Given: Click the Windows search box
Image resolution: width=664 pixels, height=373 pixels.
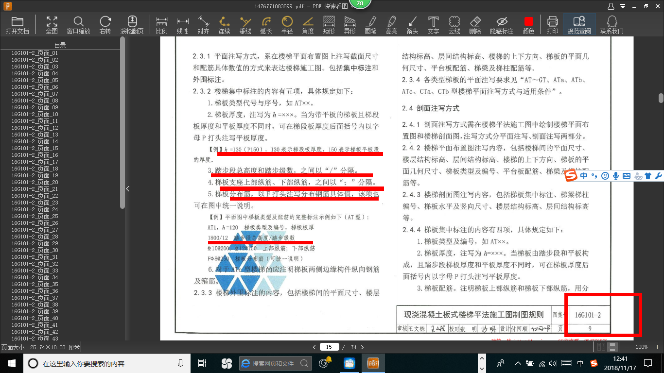Looking at the screenshot, I should tap(107, 363).
